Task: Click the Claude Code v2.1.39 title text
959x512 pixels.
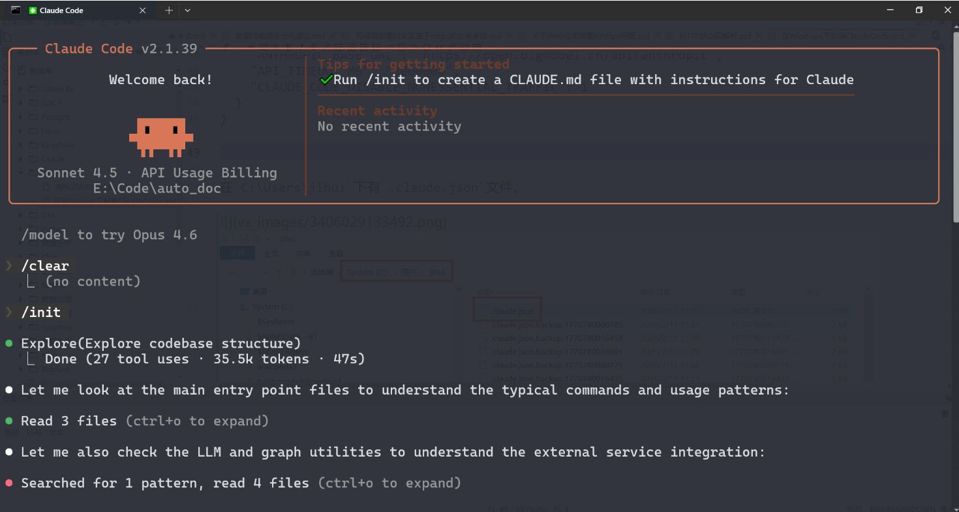Action: pos(121,49)
